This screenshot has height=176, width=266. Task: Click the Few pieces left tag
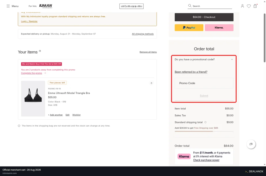[x=57, y=83]
